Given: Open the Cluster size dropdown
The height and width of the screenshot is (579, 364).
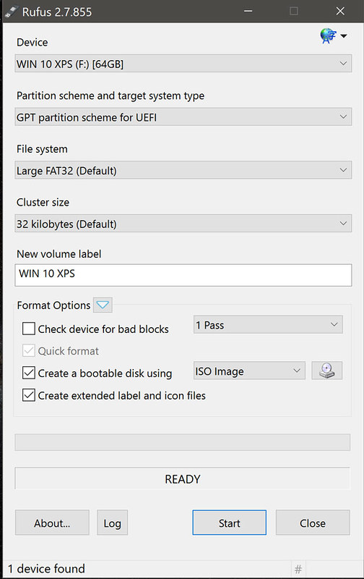Looking at the screenshot, I should tap(183, 224).
